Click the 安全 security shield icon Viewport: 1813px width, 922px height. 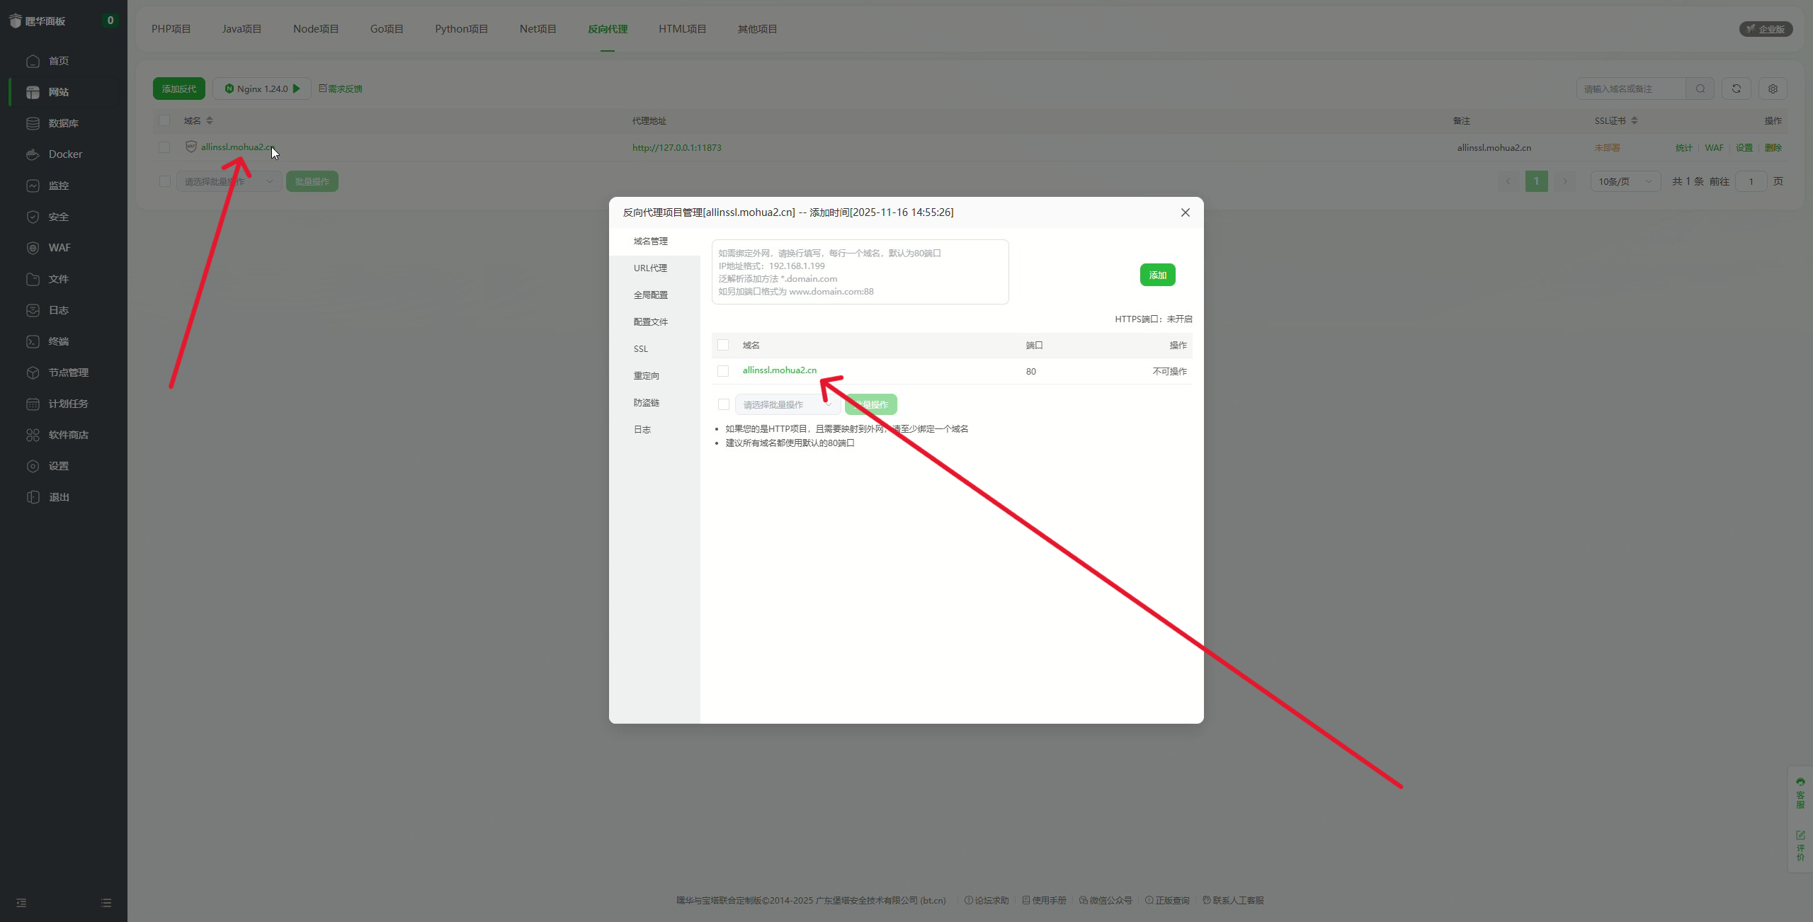coord(33,217)
